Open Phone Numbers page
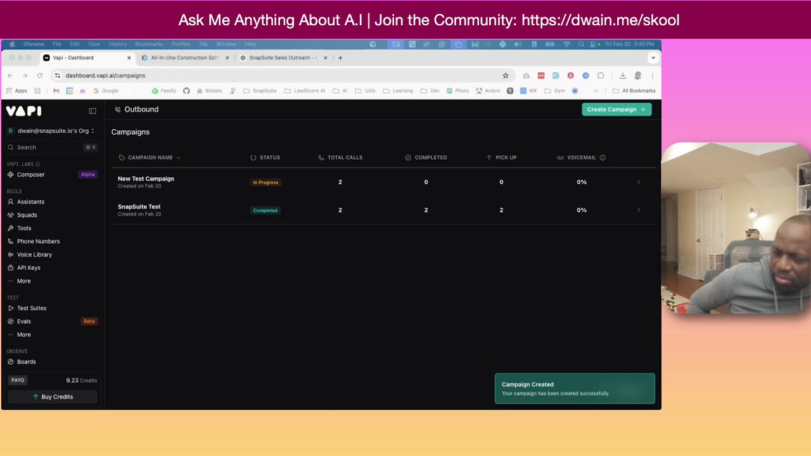Screen dimensions: 811x456 [x=52, y=241]
